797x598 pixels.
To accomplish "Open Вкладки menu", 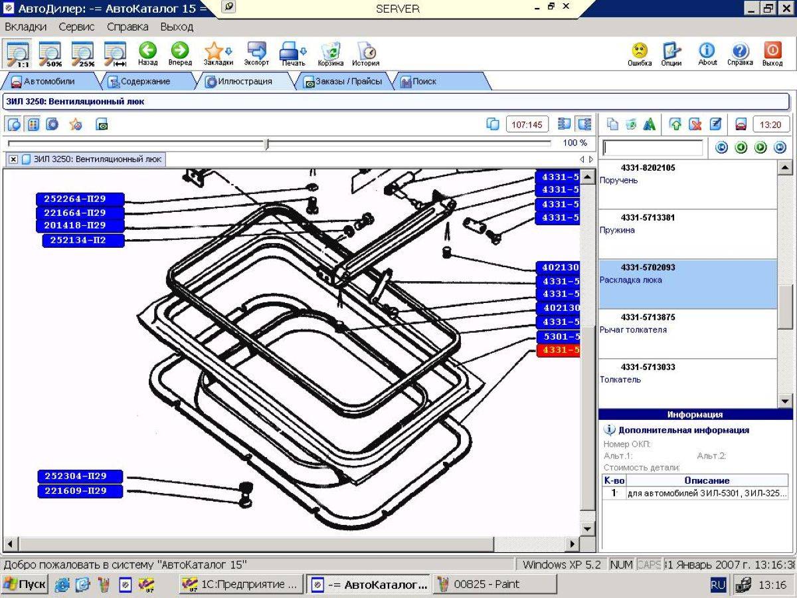I will [x=26, y=27].
